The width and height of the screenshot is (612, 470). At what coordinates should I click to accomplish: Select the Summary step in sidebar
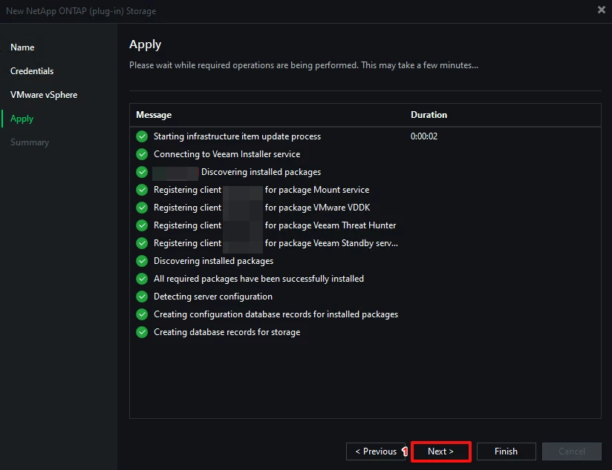coord(30,142)
